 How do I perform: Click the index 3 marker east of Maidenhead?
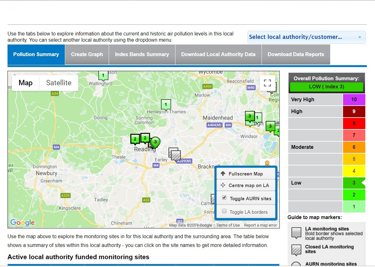point(250,116)
